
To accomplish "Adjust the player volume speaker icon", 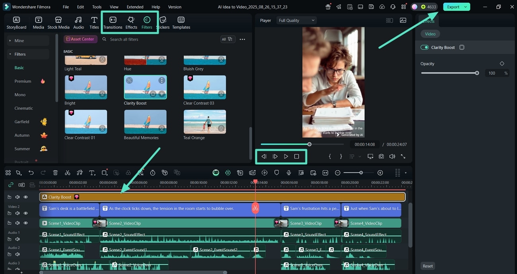I will 392,156.
